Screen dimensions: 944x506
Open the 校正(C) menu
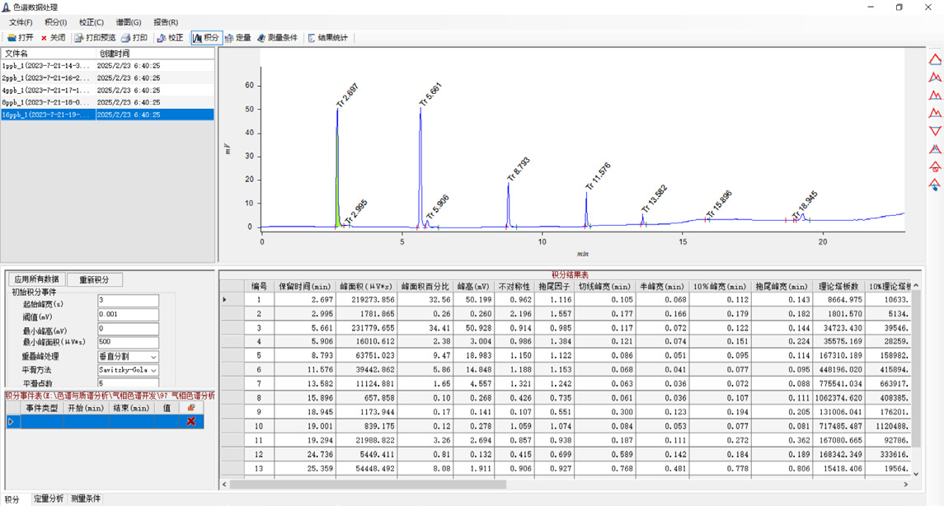pyautogui.click(x=92, y=22)
